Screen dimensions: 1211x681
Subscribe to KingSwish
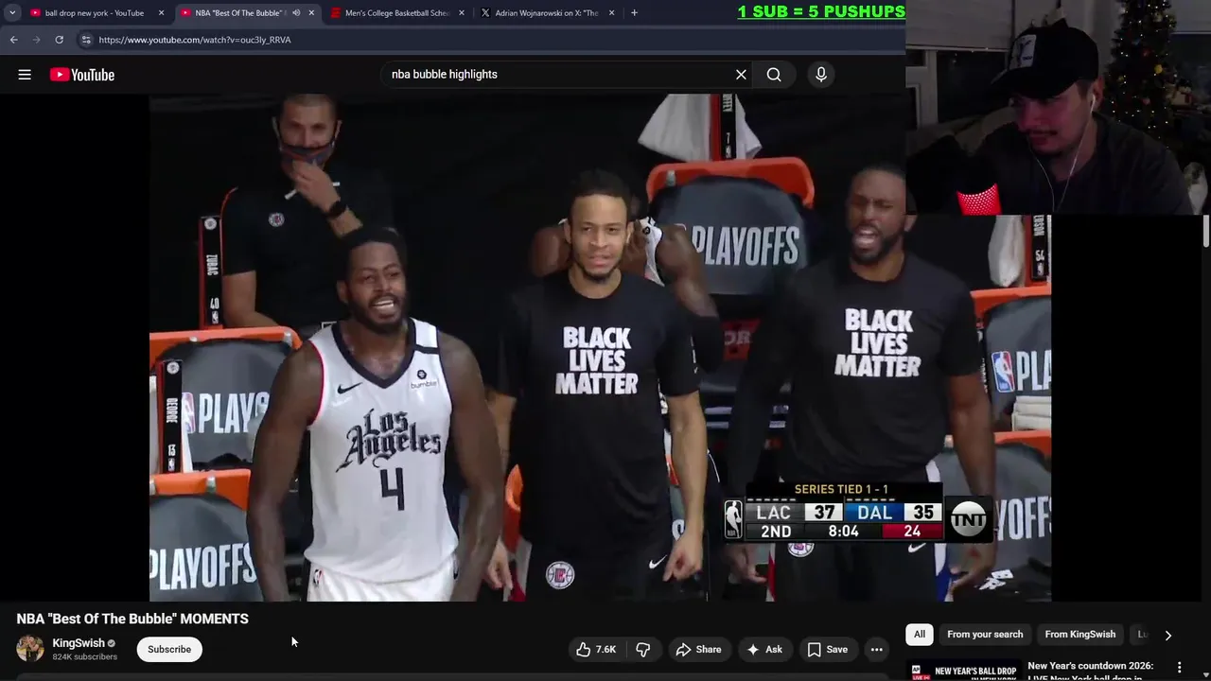pyautogui.click(x=169, y=649)
